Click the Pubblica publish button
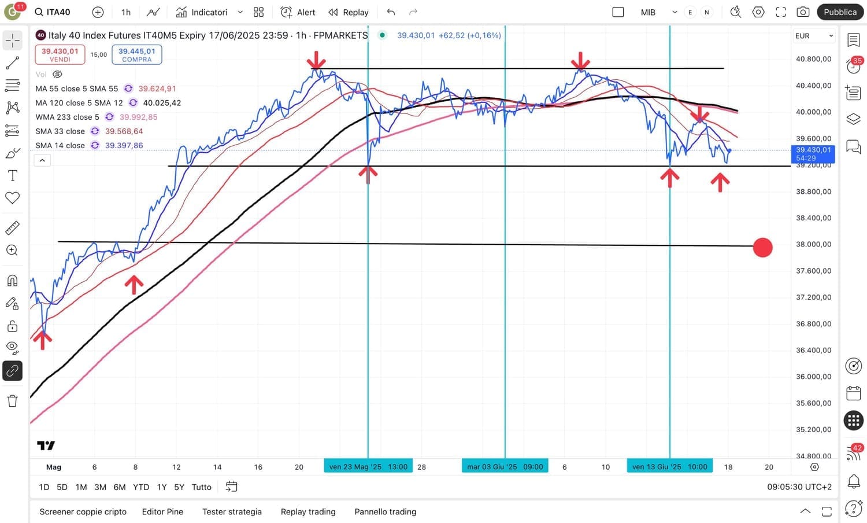Image resolution: width=867 pixels, height=523 pixels. [840, 12]
